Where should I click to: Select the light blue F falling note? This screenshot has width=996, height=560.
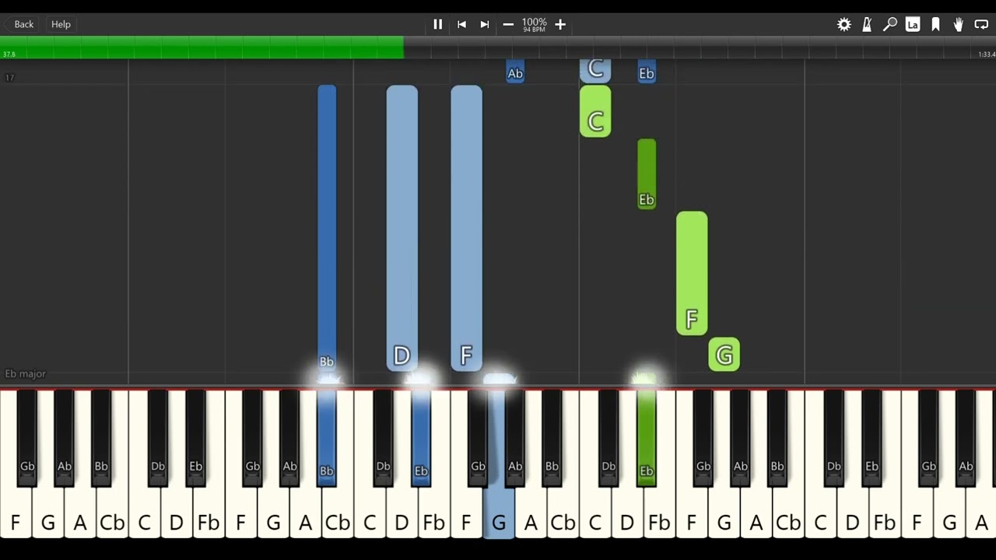tap(466, 228)
